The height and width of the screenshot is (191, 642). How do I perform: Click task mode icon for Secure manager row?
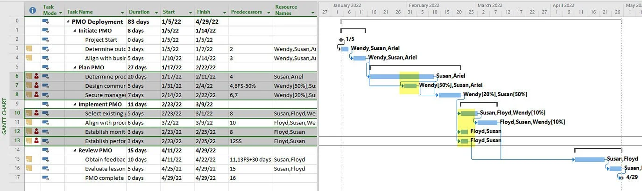(x=46, y=95)
